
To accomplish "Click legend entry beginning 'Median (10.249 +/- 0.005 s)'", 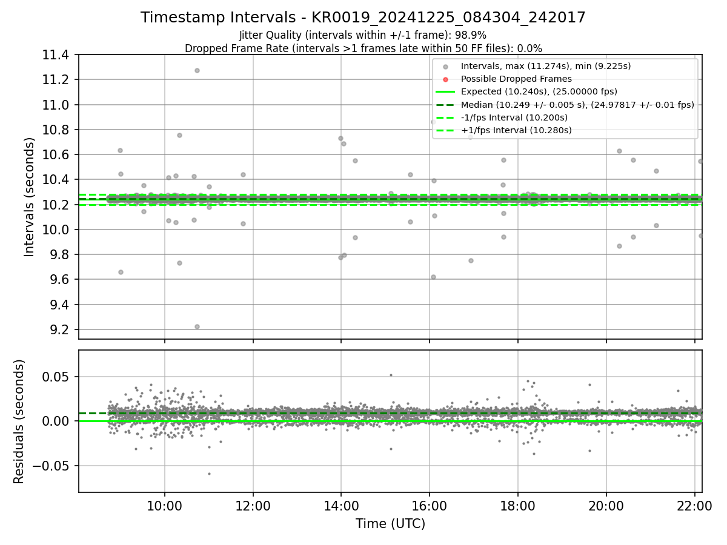I will point(577,104).
